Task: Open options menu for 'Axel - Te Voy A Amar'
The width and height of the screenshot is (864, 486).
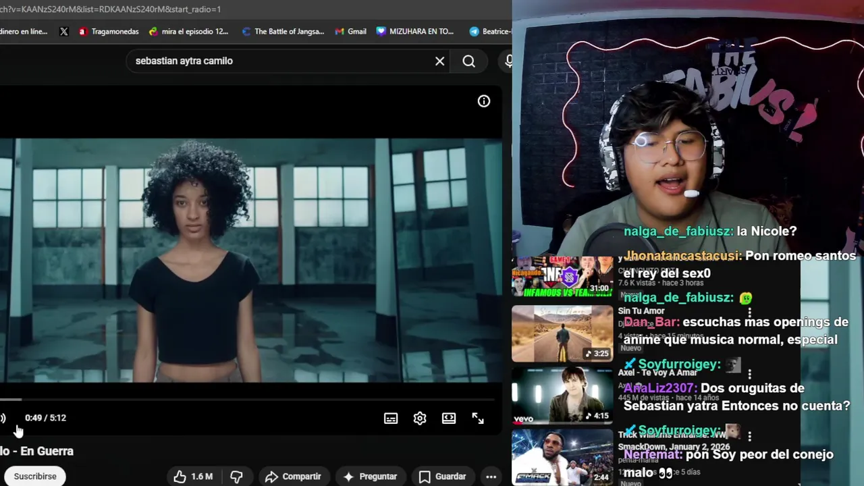Action: [749, 373]
